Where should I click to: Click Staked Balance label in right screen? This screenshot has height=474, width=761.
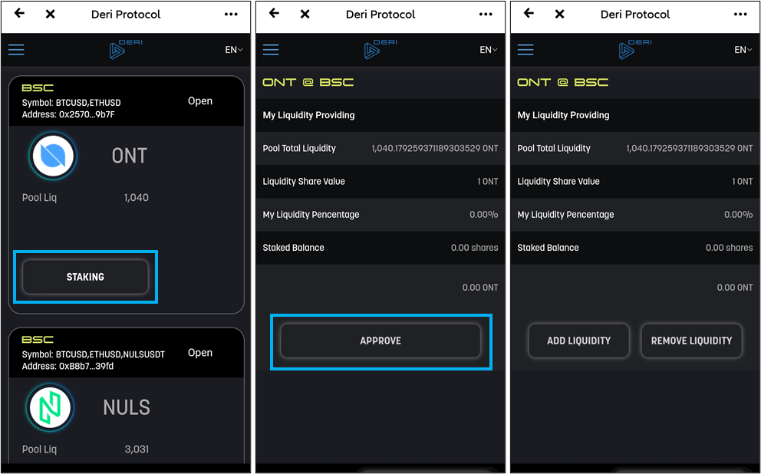548,248
